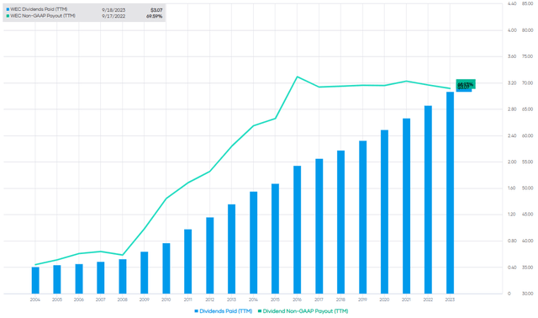
Task: Click WEC Dividends Paid (TTM) tooltip row
Action: 84,9
